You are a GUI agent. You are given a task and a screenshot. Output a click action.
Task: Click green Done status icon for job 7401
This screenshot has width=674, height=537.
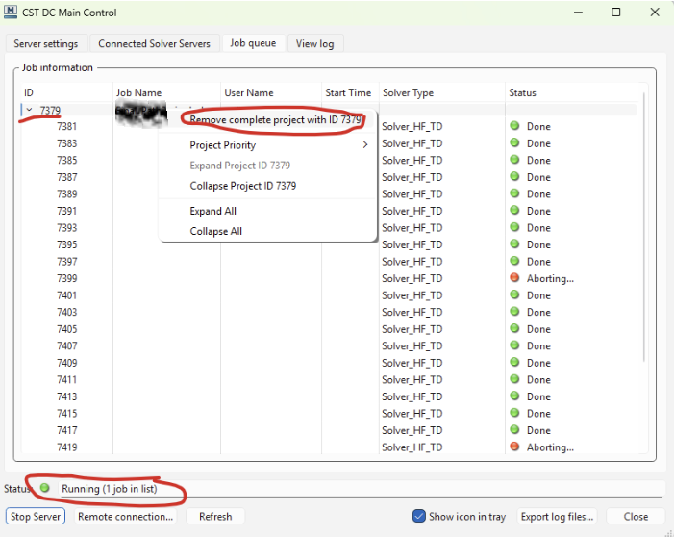pos(514,295)
